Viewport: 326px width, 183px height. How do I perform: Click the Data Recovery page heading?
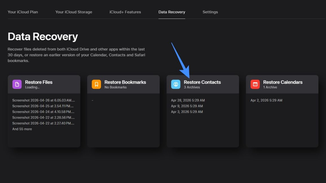[43, 37]
